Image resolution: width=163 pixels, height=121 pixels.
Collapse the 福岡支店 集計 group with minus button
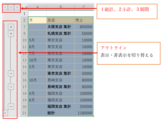coord(11,106)
